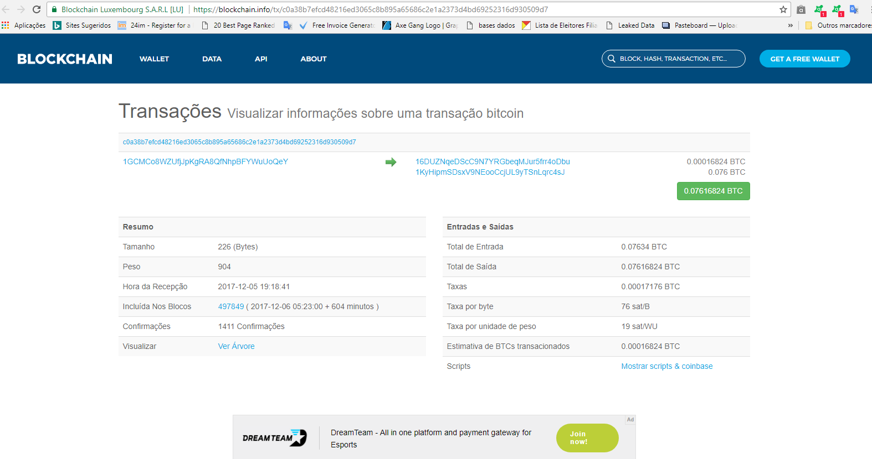Open output address 16DUZNqeDScC9N7YRGbeqMJur5frr4oDbu
The image size is (872, 459).
(x=493, y=161)
